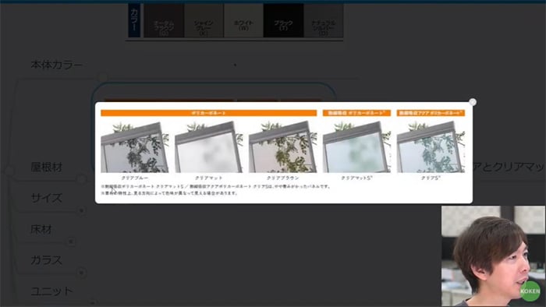Open the ガラス section
This screenshot has height=307, width=546.
(x=47, y=260)
